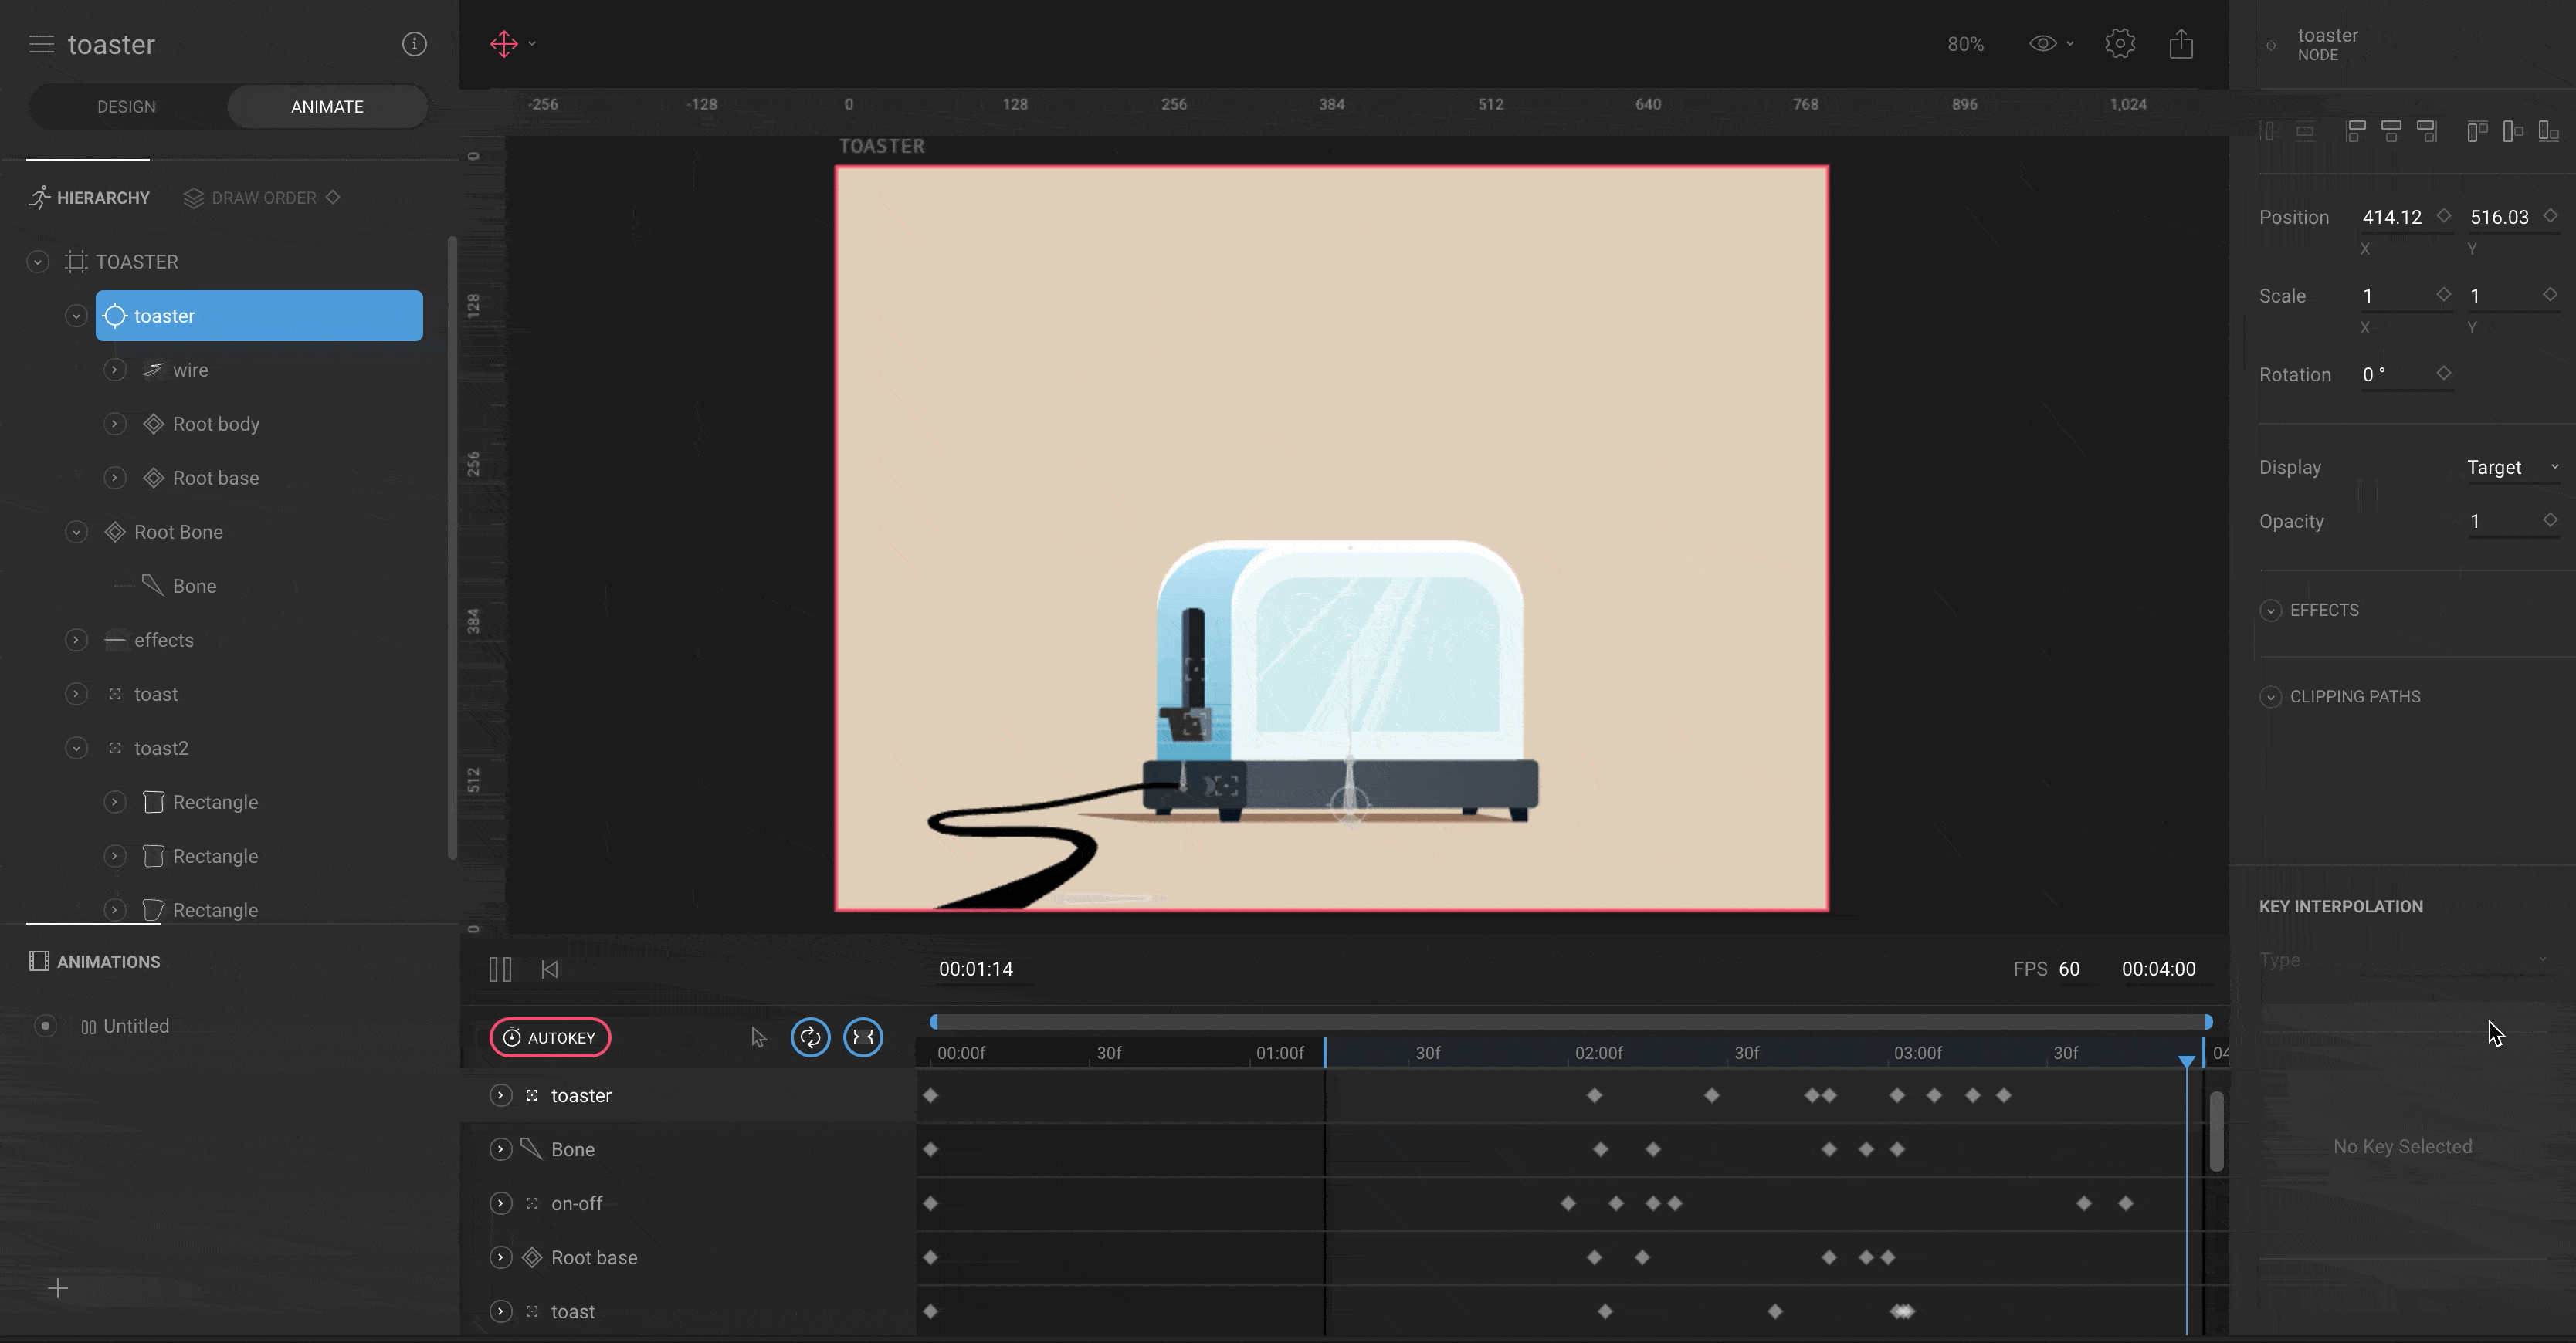Select the Untitled animation
This screenshot has width=2576, height=1343.
(x=136, y=1027)
